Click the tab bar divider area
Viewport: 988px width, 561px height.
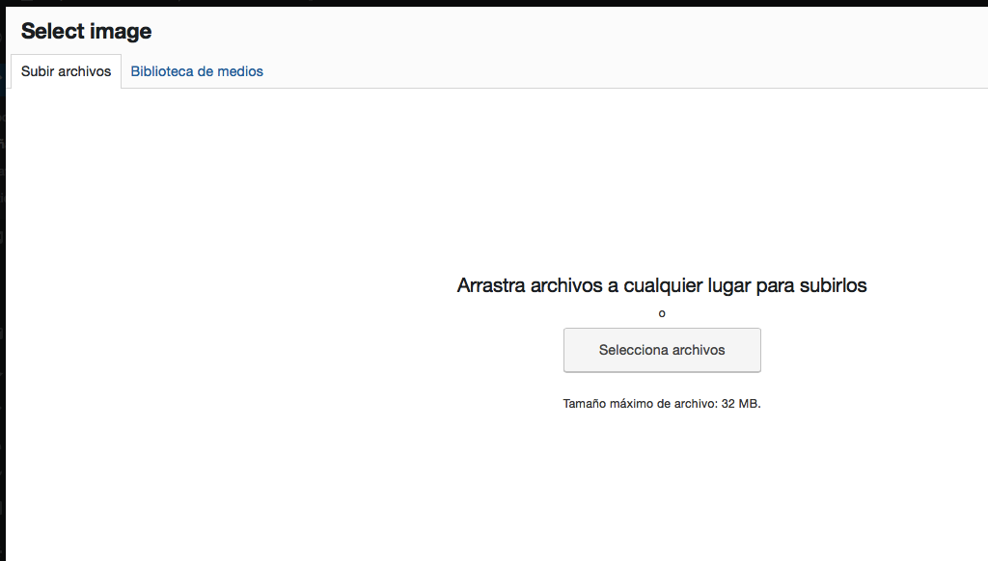click(x=482, y=87)
